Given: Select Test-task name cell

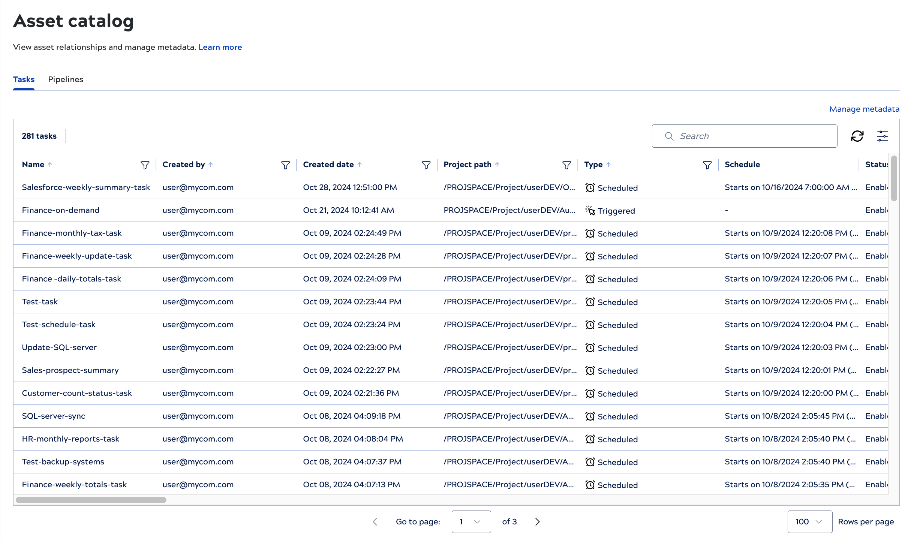Looking at the screenshot, I should click(40, 302).
